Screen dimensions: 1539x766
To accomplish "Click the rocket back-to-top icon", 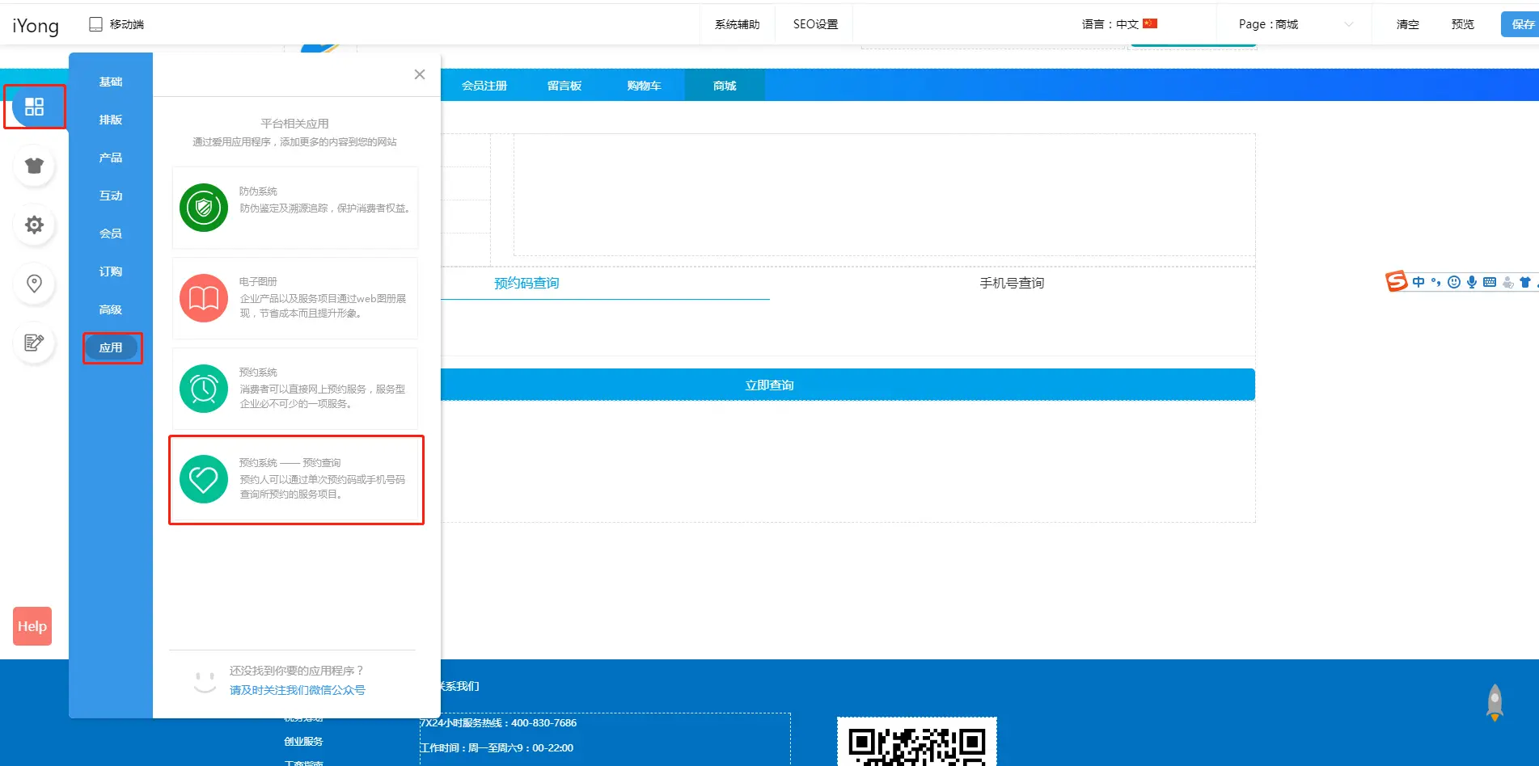I will point(1495,702).
